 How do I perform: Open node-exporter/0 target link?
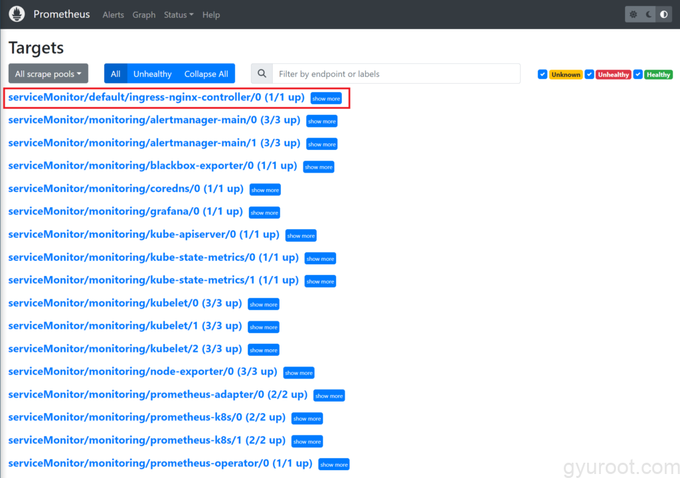click(x=142, y=371)
